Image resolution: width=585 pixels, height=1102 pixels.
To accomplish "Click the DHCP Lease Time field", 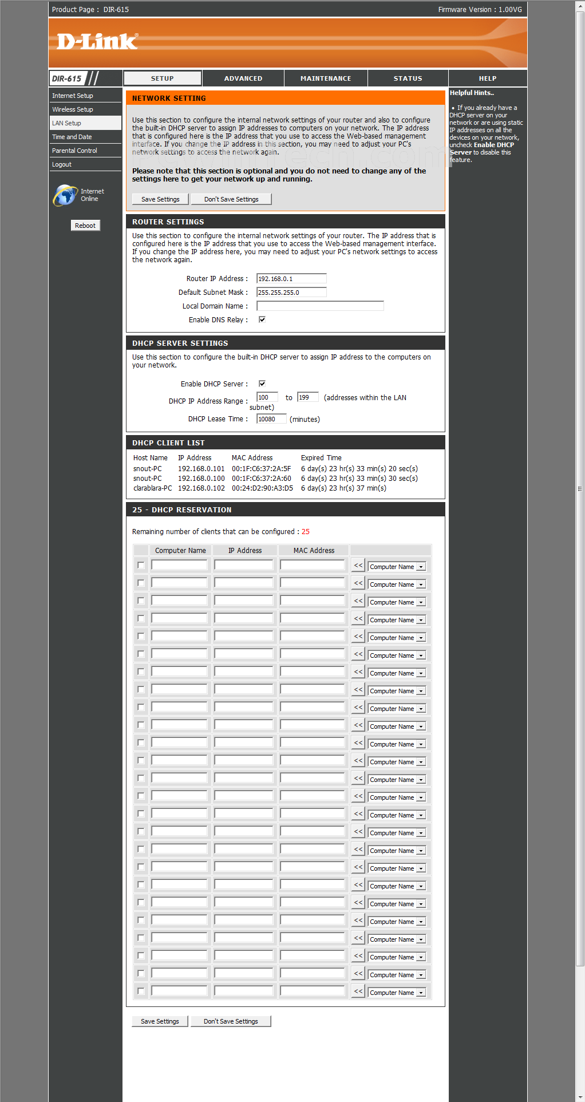I will click(271, 419).
